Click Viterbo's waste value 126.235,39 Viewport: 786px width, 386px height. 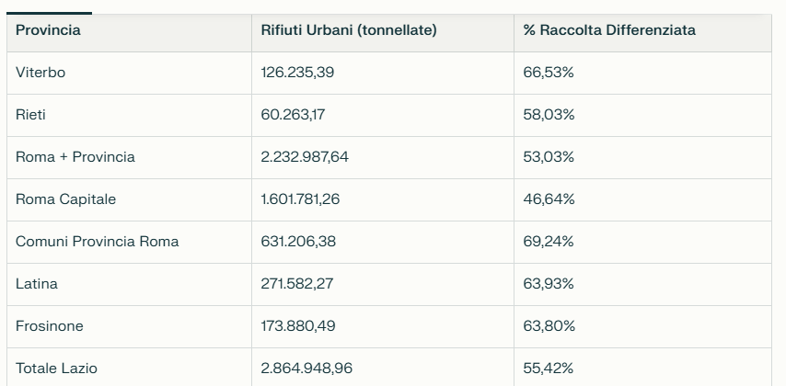[297, 73]
